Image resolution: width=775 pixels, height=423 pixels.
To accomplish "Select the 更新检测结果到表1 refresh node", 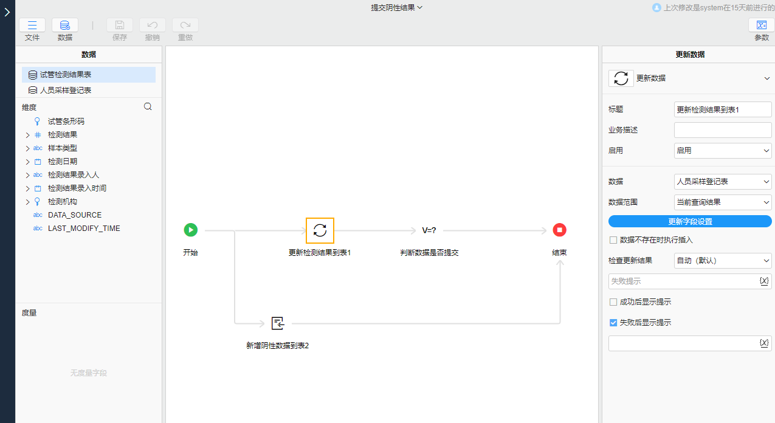I will (320, 230).
